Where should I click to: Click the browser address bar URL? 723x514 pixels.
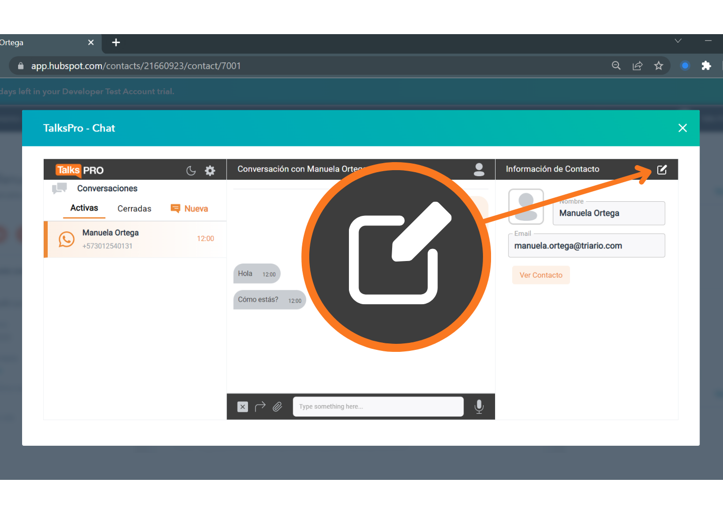pos(136,66)
